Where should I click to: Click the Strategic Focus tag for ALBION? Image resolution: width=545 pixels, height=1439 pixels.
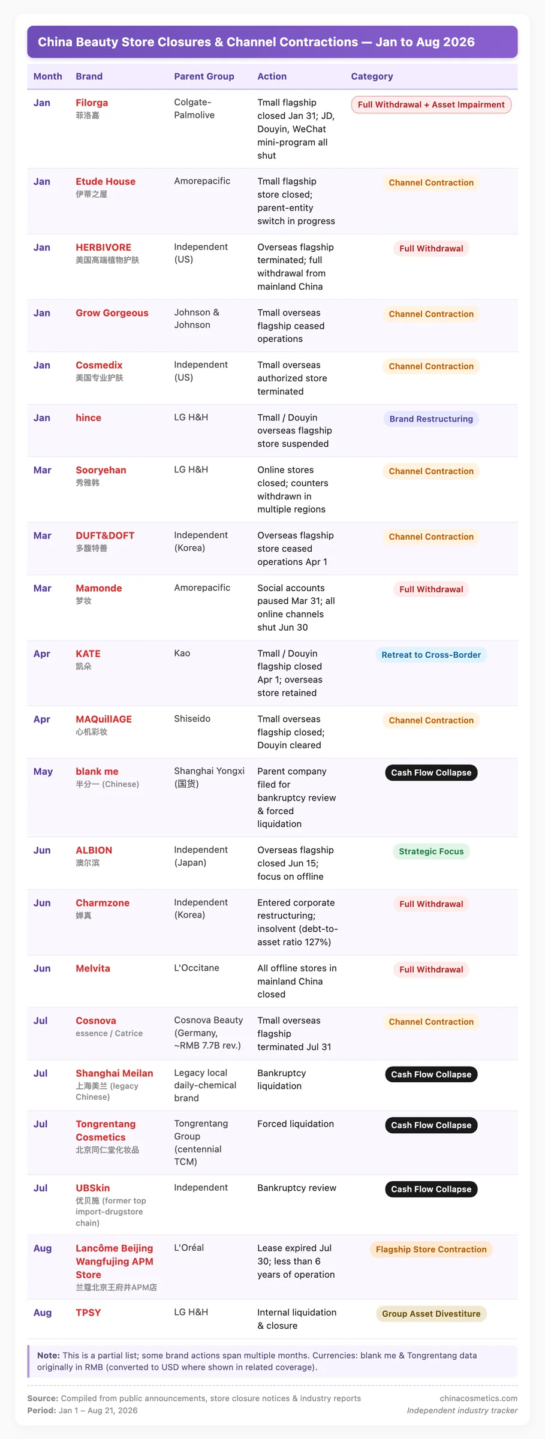tap(431, 852)
